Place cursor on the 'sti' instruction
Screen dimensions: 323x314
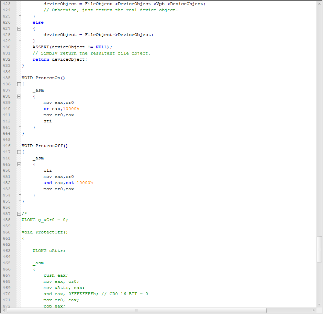tap(47, 121)
